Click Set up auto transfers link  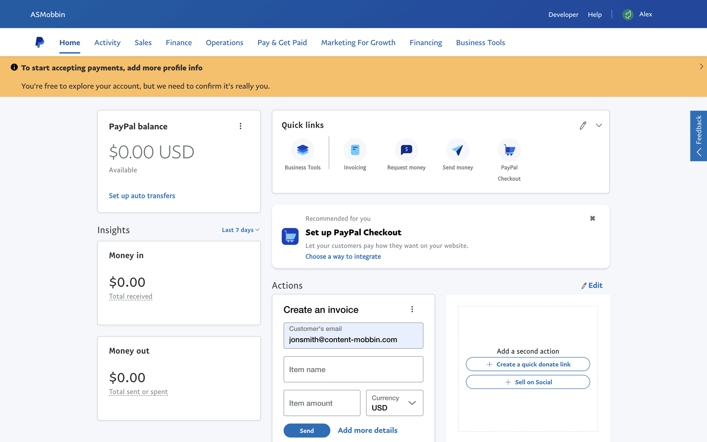(142, 196)
